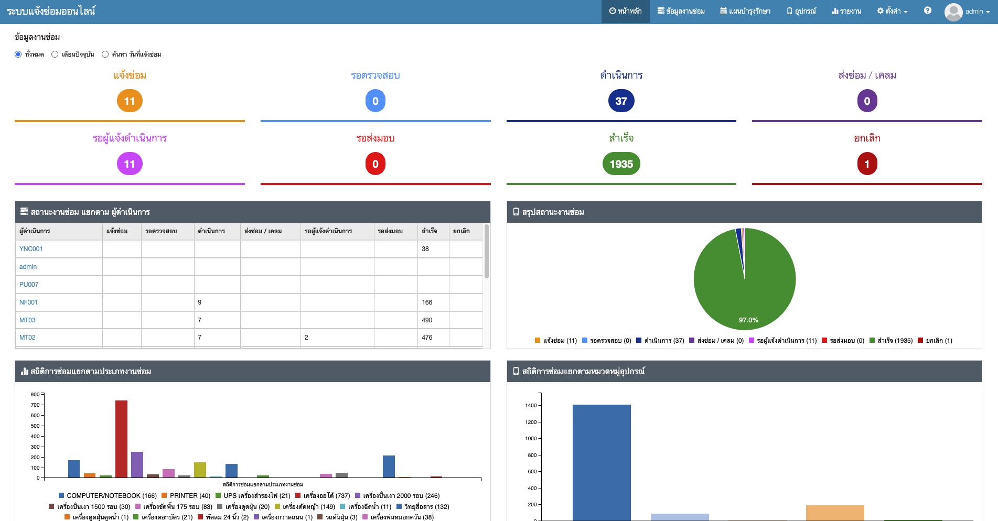The width and height of the screenshot is (998, 521).
Task: Click list icon in สถานะงานซ่อม panel header
Action: click(24, 212)
